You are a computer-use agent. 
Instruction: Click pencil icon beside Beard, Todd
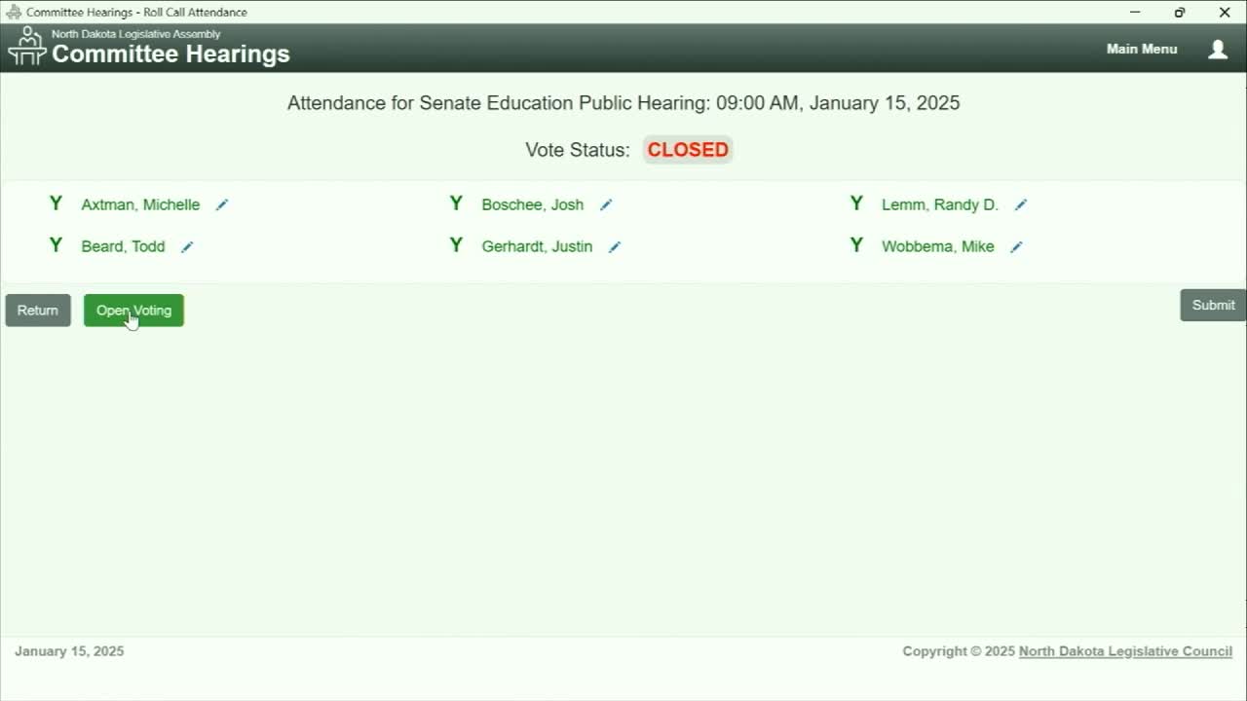187,246
